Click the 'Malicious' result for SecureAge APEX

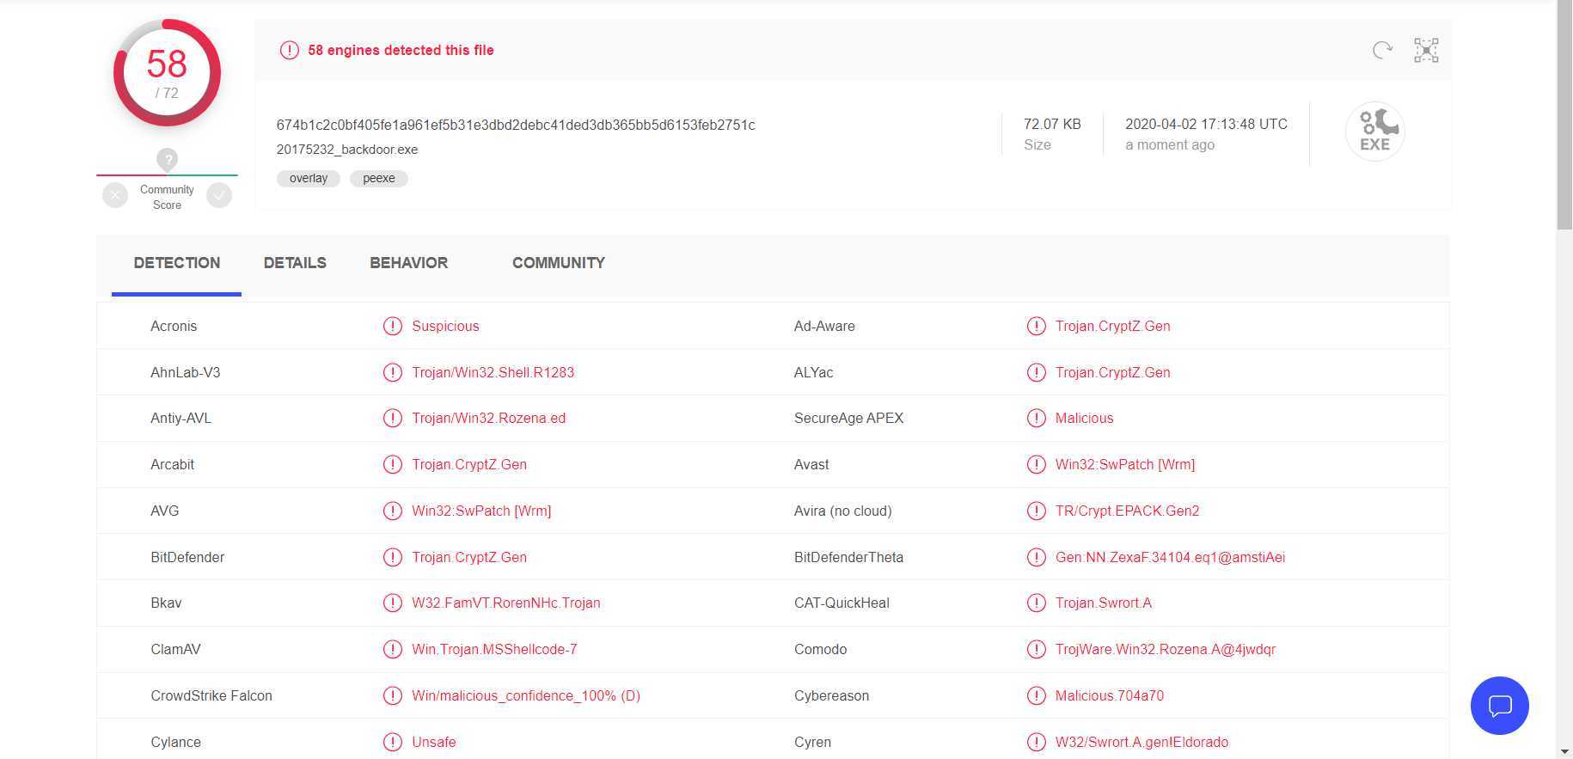[1084, 418]
